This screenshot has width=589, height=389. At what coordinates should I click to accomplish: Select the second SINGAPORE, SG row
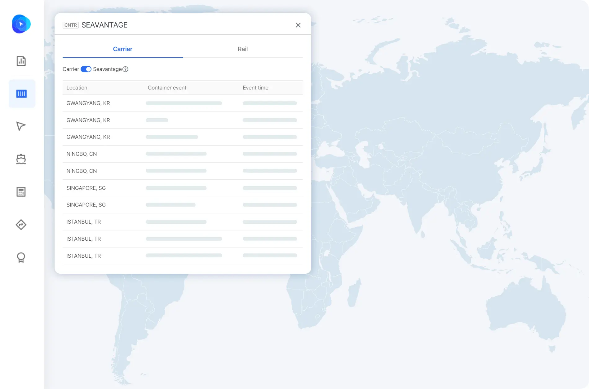point(183,205)
